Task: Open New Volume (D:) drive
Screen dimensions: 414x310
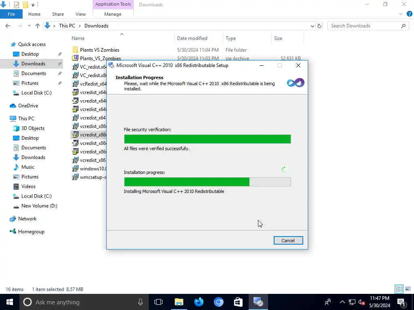Action: (39, 206)
